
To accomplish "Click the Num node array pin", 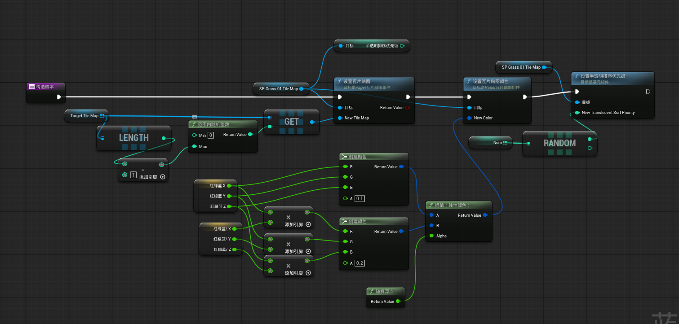I will point(506,143).
